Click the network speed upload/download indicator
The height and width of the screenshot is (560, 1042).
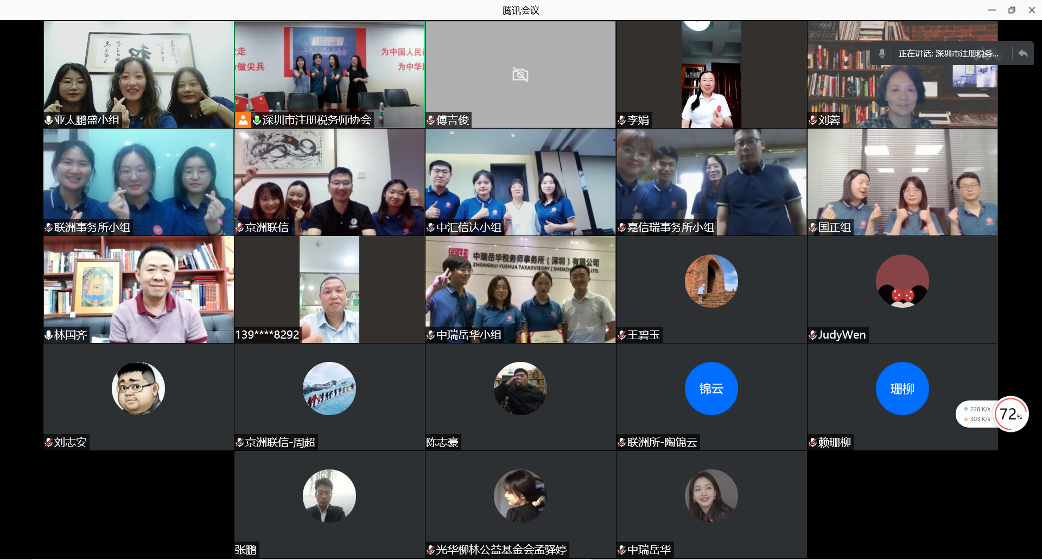click(977, 415)
